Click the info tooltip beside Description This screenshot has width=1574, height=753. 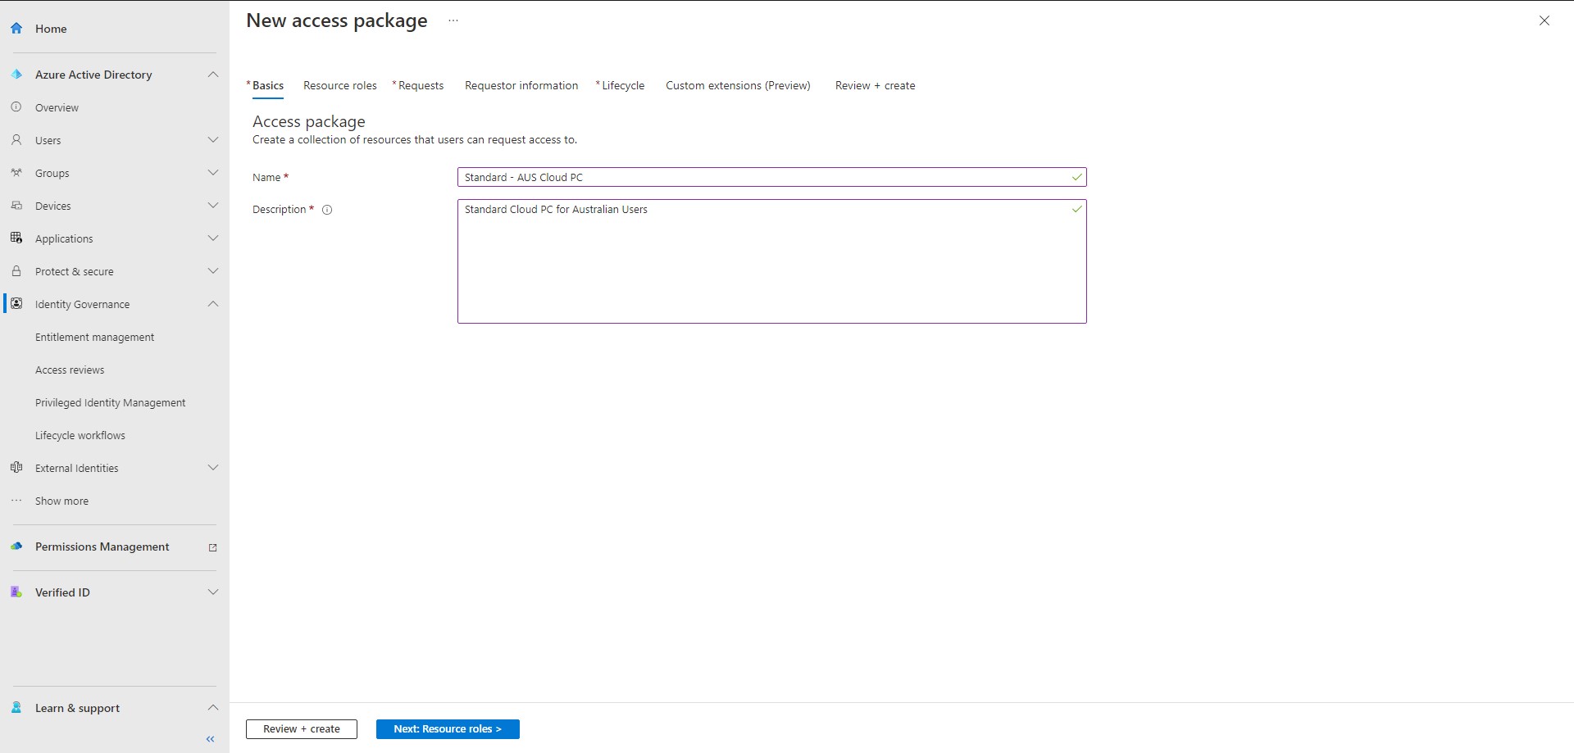pyautogui.click(x=326, y=210)
